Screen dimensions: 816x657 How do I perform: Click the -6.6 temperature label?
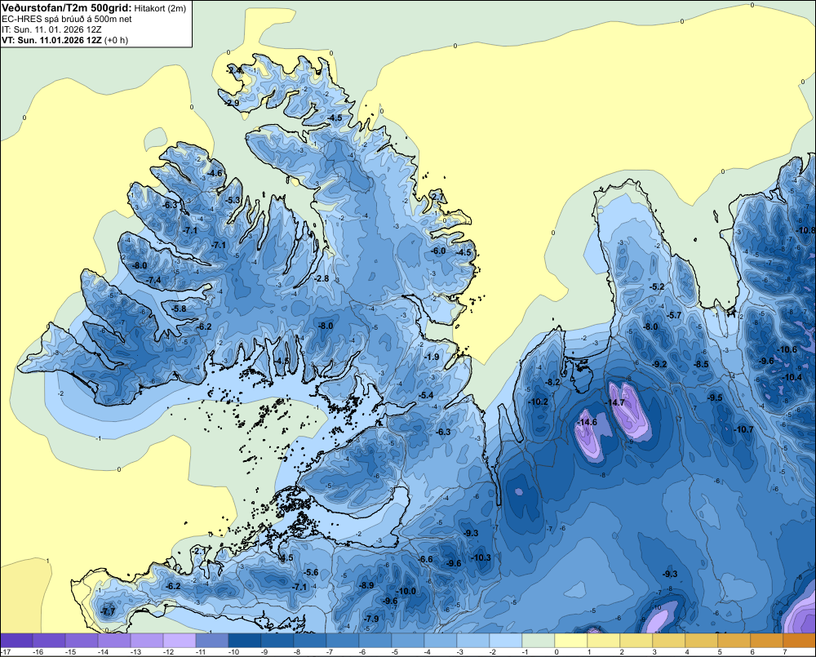426,559
